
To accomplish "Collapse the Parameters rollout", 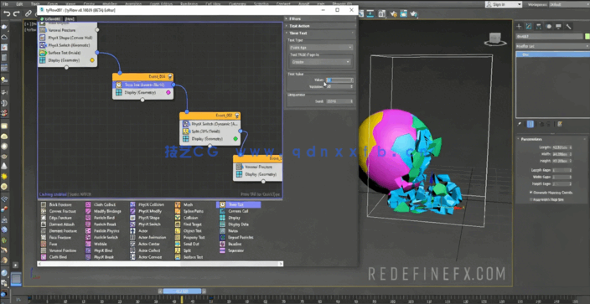I will [551, 139].
